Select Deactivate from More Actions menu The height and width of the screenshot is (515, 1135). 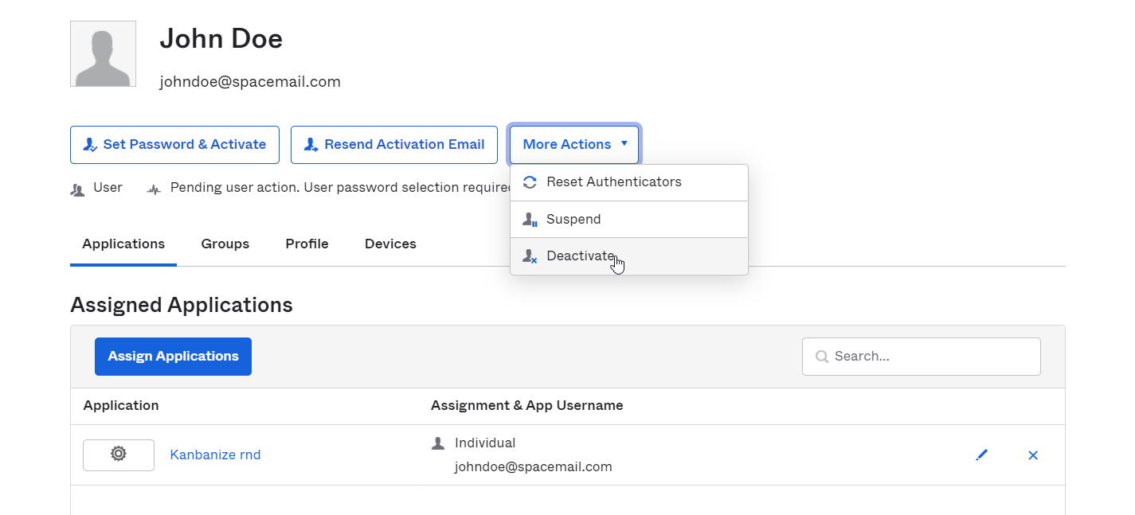(x=580, y=256)
